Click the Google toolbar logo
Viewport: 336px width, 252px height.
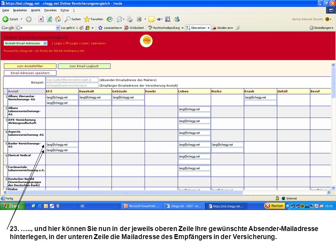pyautogui.click(x=8, y=28)
